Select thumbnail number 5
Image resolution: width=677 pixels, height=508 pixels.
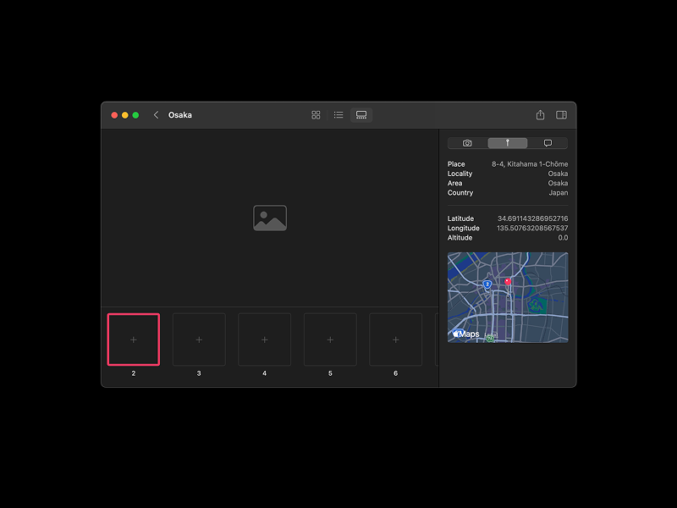pos(330,340)
